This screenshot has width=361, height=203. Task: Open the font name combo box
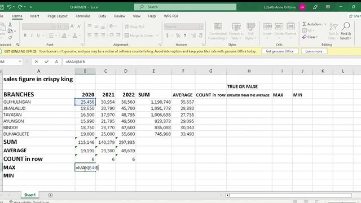click(39, 27)
